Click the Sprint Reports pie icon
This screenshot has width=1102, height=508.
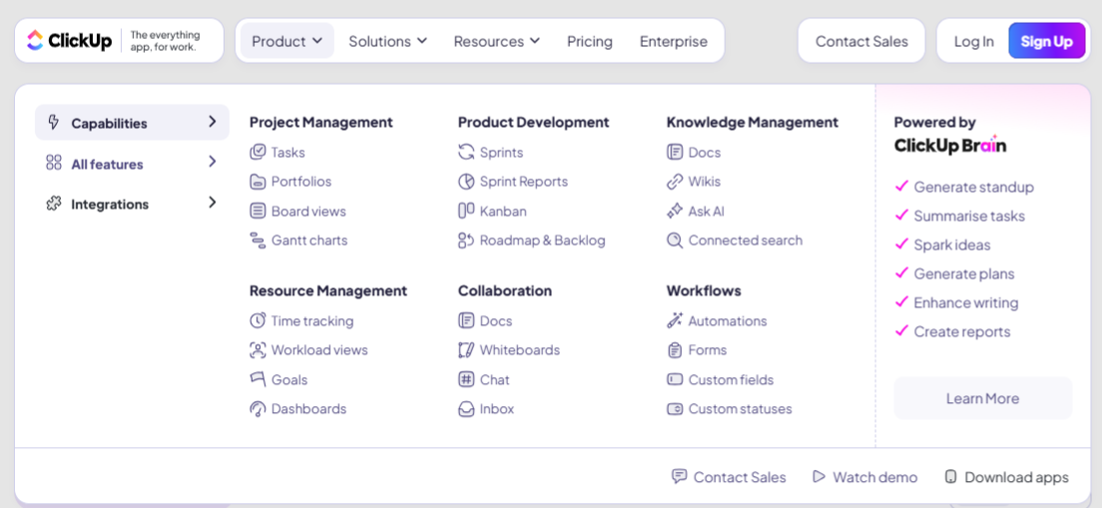coord(466,182)
